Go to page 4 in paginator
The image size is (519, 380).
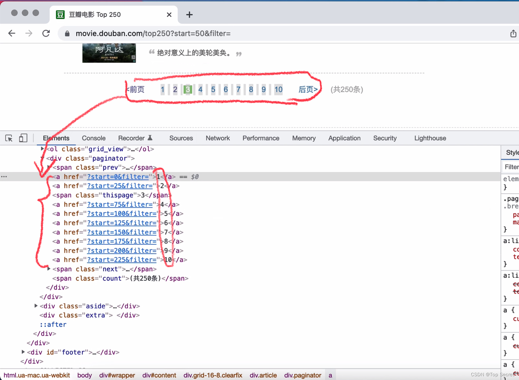(x=201, y=89)
